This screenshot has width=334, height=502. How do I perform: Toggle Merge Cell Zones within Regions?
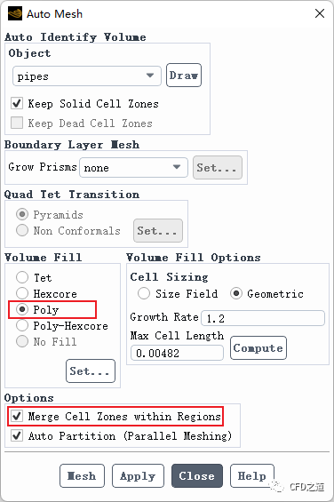[17, 416]
